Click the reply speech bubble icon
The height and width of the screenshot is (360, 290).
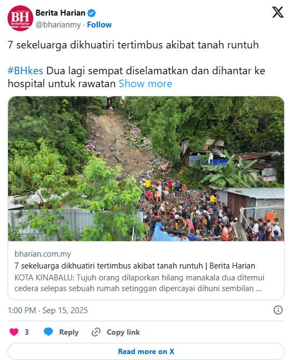click(48, 332)
